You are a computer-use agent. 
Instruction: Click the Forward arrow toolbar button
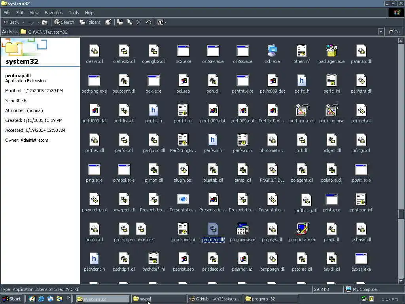tap(31, 23)
